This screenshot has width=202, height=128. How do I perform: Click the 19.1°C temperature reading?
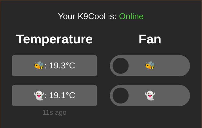pyautogui.click(x=62, y=96)
